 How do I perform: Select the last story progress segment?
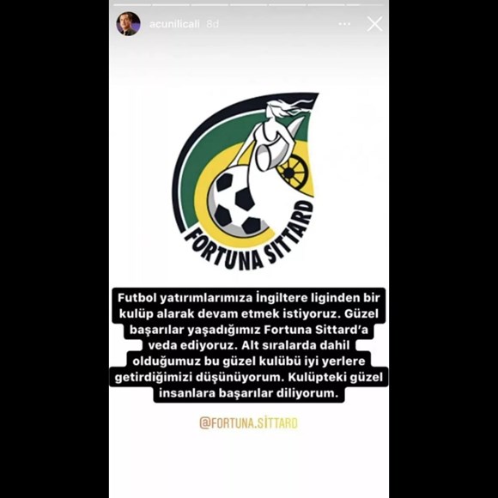365,5
